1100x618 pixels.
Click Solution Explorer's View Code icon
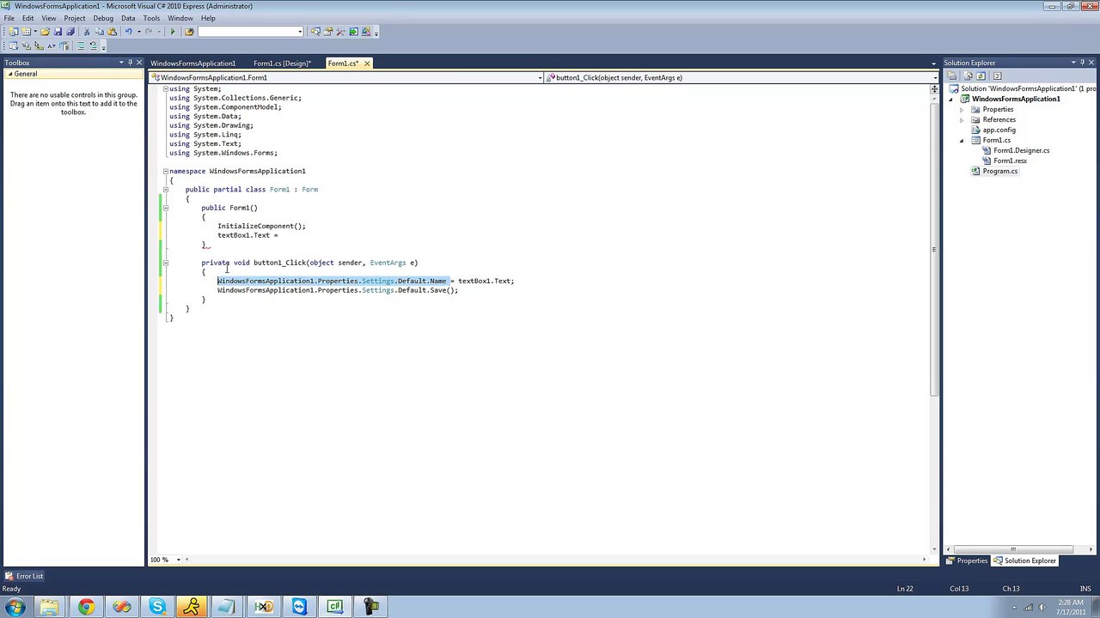pyautogui.click(x=997, y=76)
